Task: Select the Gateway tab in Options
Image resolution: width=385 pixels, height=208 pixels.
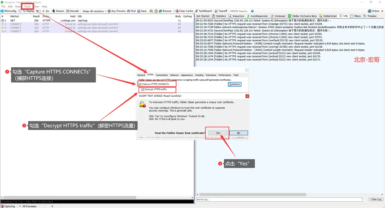Action: tap(174, 75)
